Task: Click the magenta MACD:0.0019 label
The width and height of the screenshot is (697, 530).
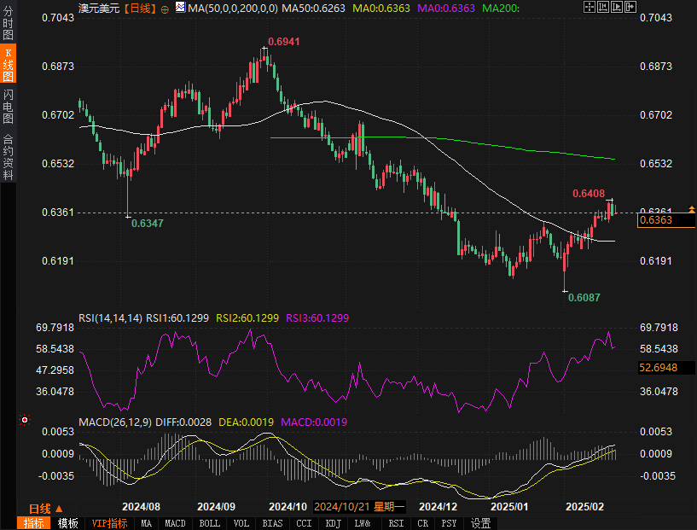Action: pyautogui.click(x=314, y=422)
